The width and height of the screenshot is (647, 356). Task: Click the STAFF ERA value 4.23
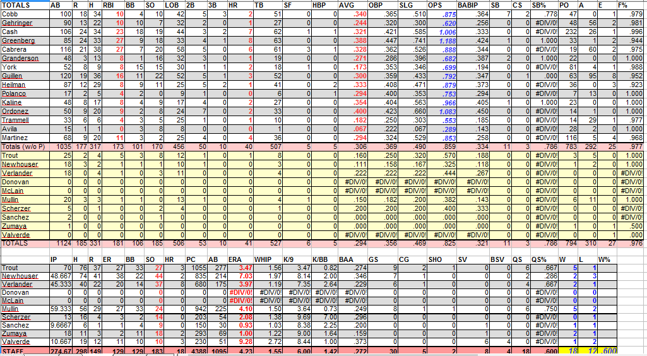tap(240, 351)
